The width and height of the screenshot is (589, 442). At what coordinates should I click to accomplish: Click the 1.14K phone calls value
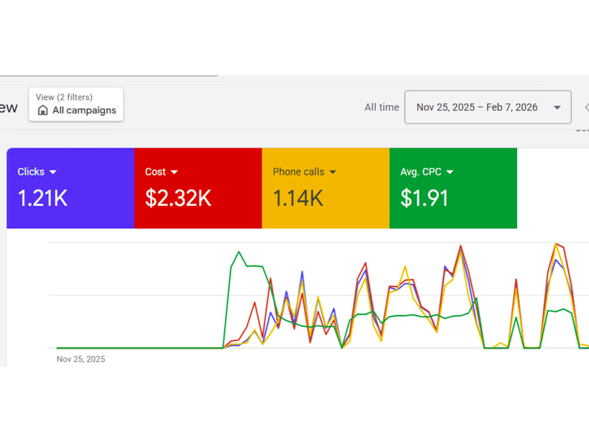click(298, 198)
